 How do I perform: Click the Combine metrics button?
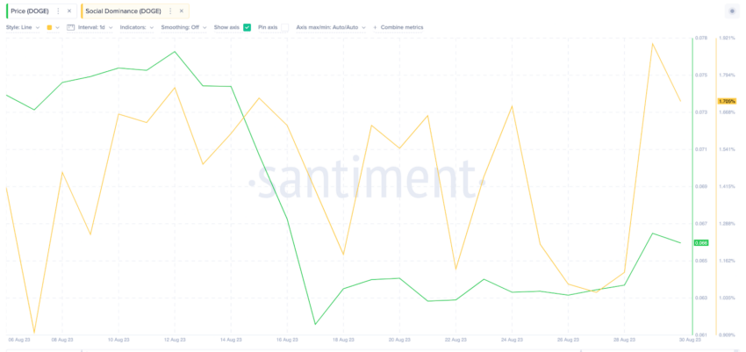pos(402,27)
